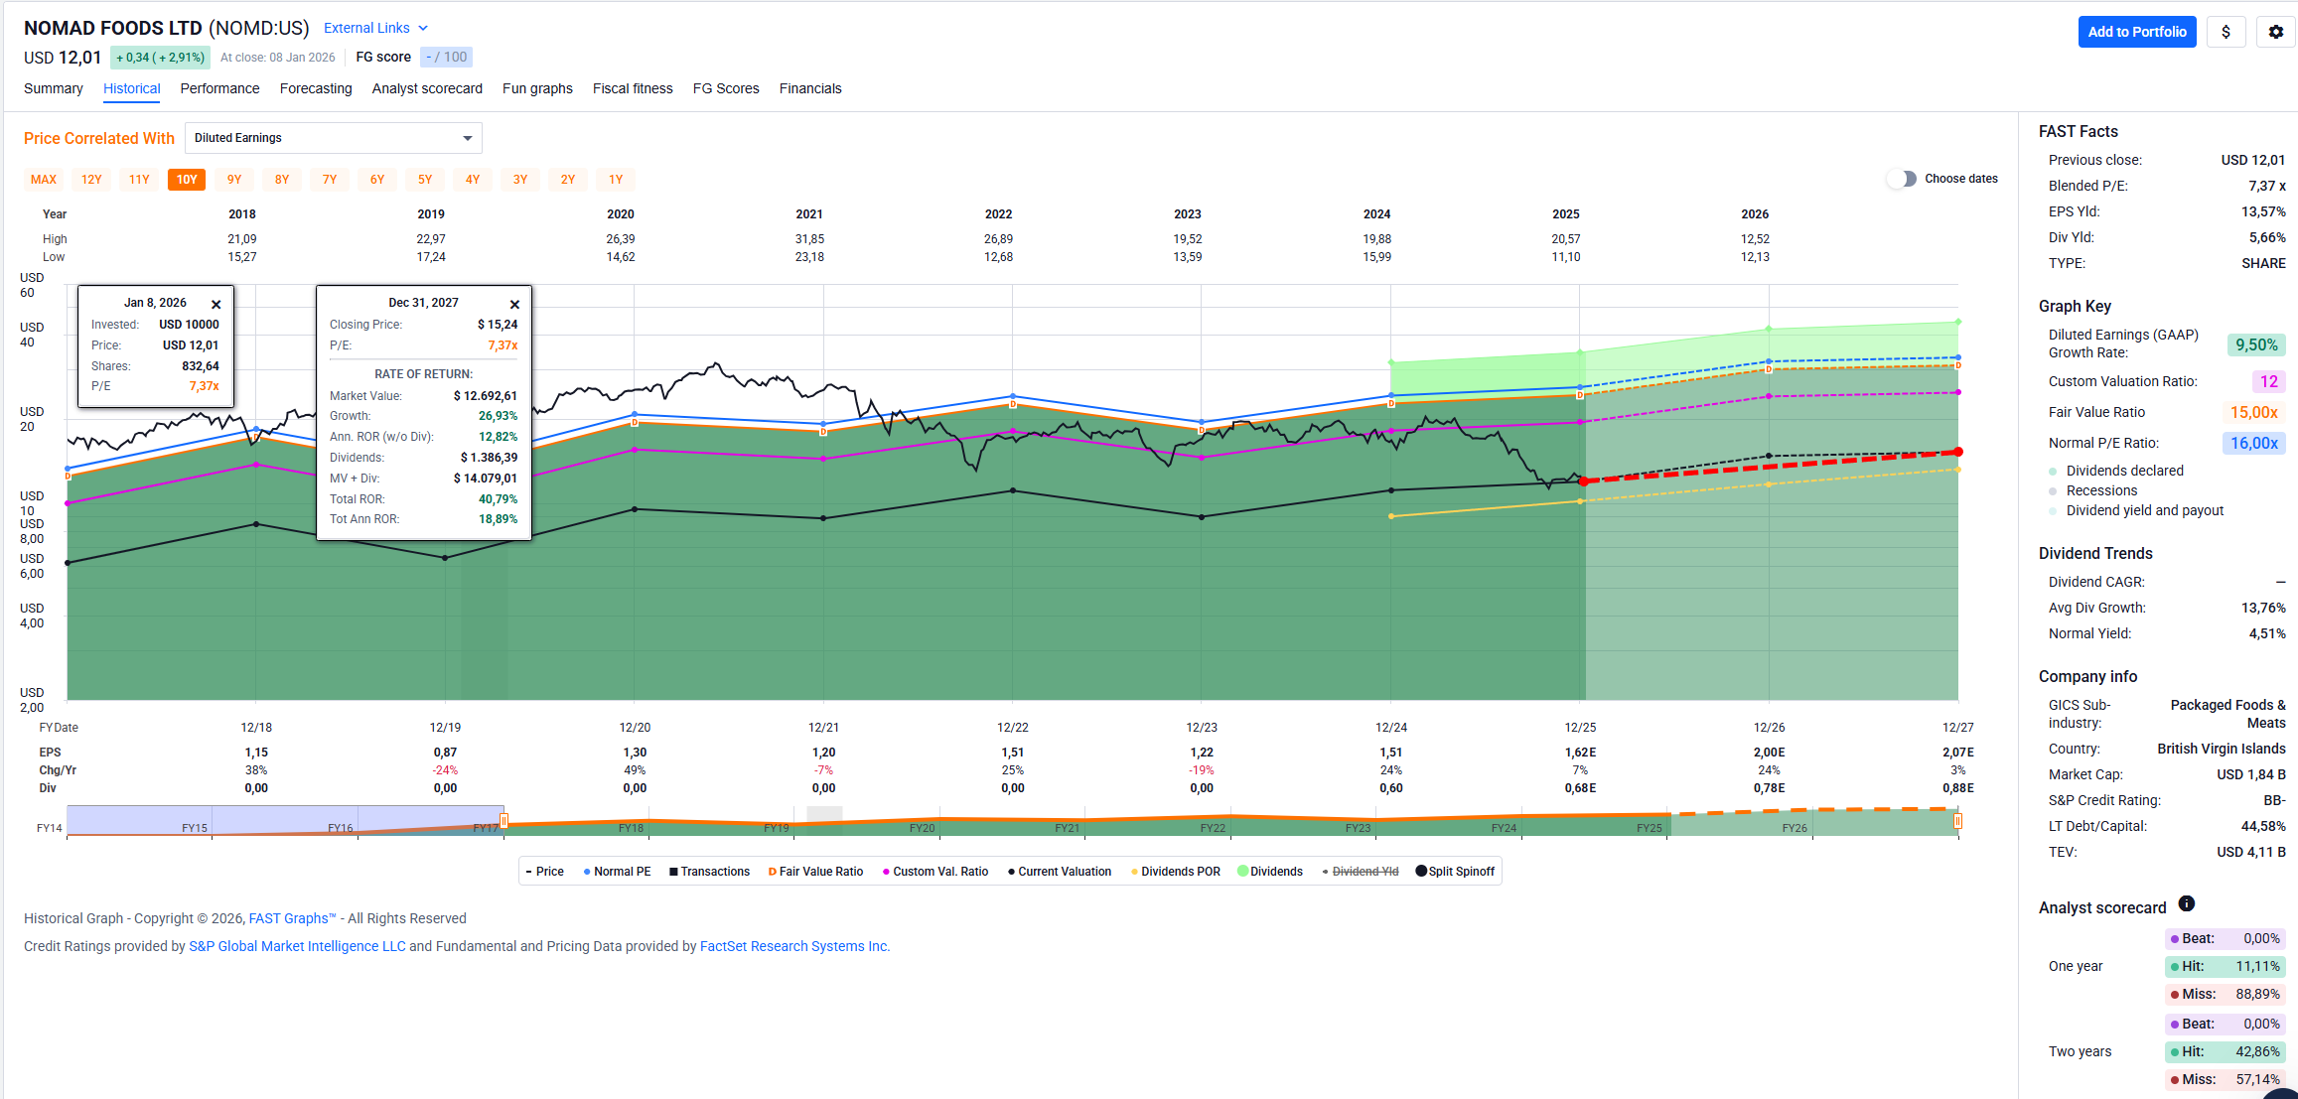Click the dollar currency icon button
This screenshot has width=2298, height=1099.
[2226, 32]
